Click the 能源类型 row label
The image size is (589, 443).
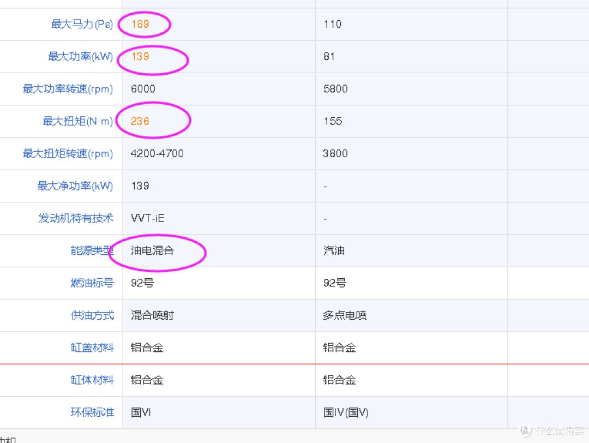92,250
